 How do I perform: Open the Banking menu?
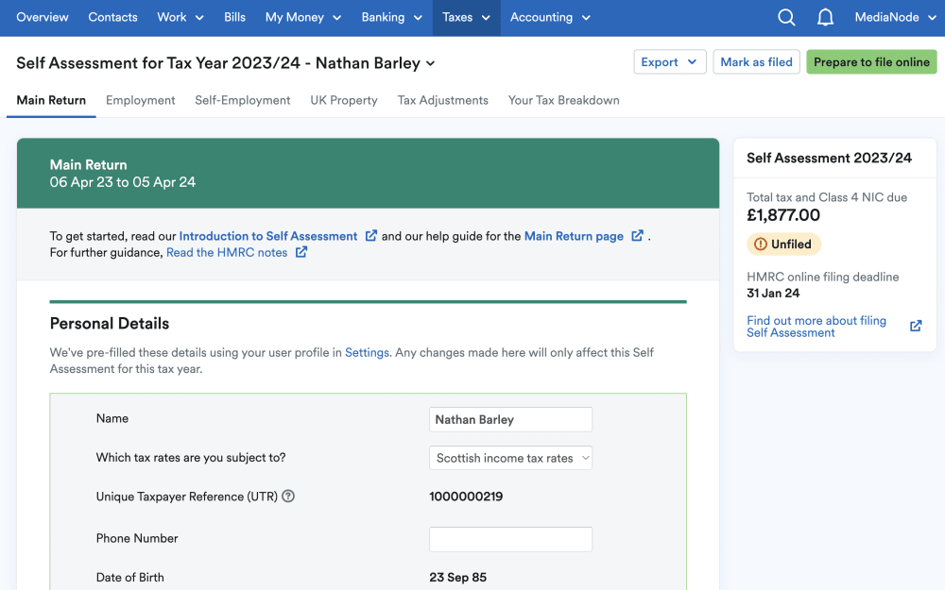coord(391,18)
